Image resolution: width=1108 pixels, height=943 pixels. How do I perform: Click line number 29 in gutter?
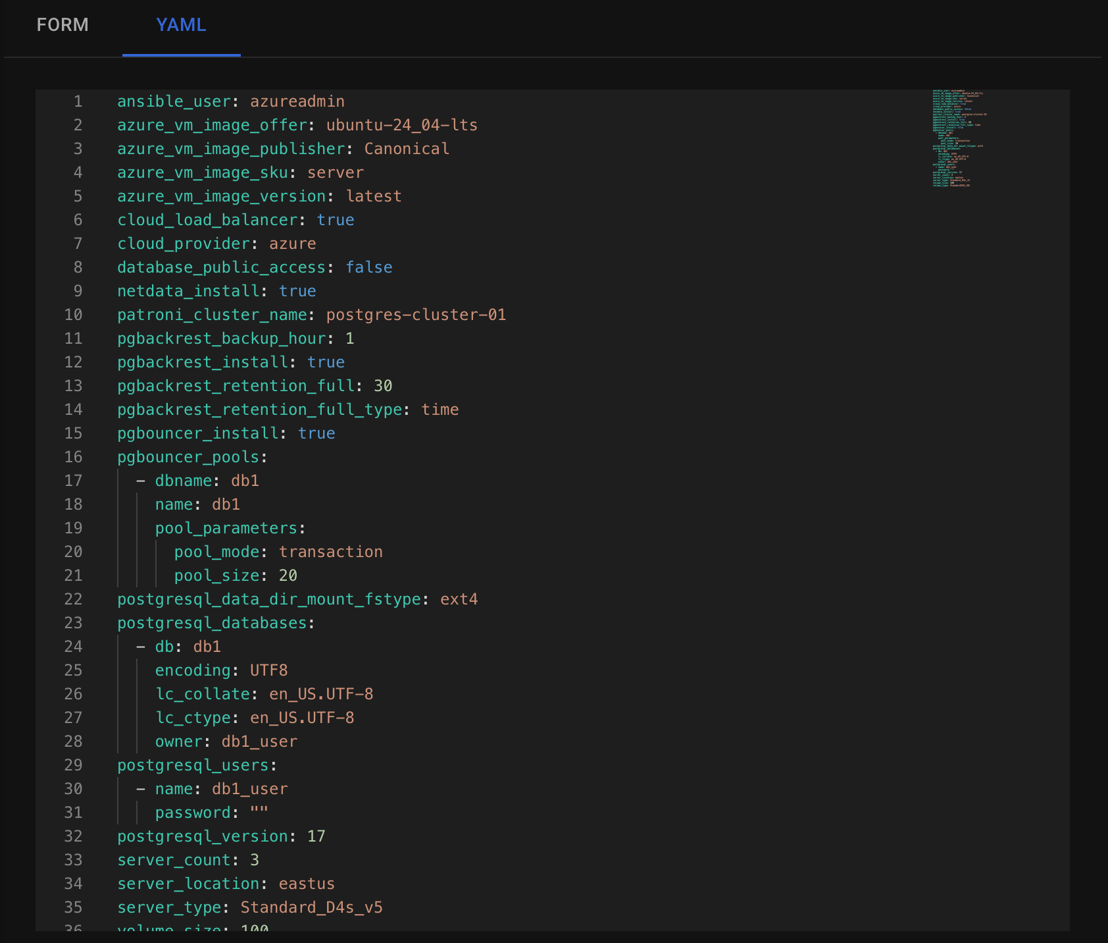73,765
